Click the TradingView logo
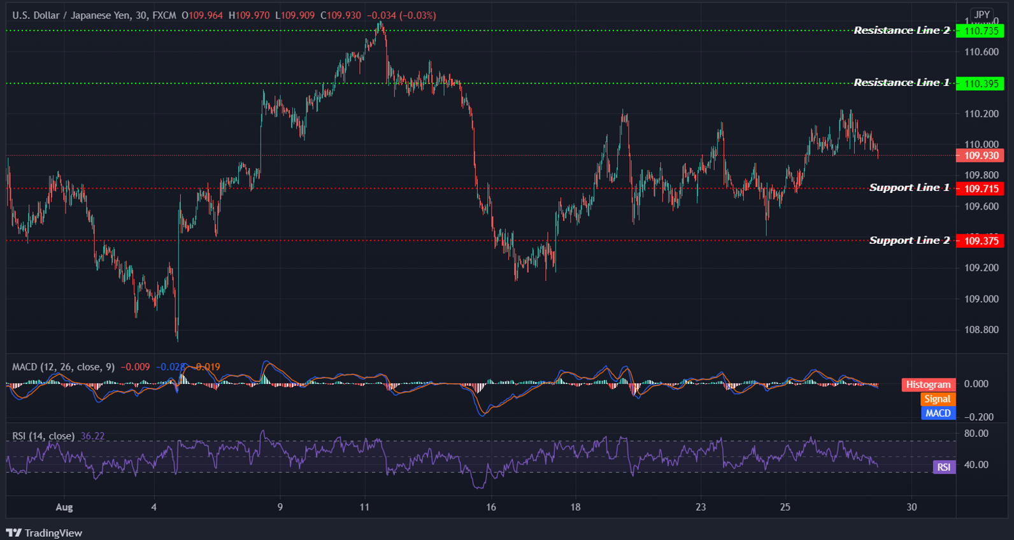Image resolution: width=1014 pixels, height=540 pixels. 44,533
